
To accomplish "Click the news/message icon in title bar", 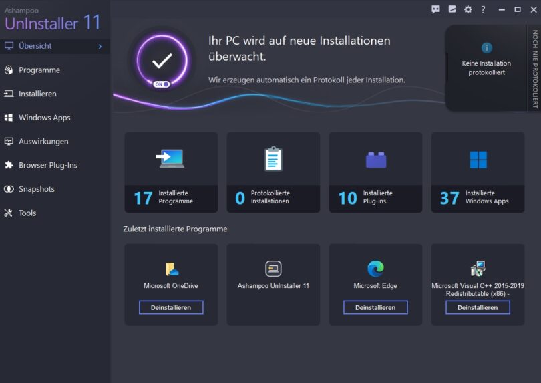I will click(452, 9).
